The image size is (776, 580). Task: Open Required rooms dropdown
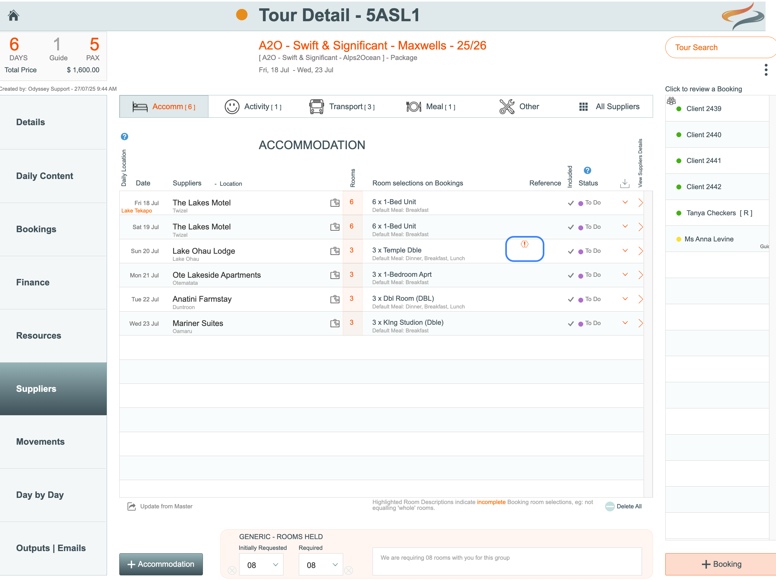click(x=321, y=565)
